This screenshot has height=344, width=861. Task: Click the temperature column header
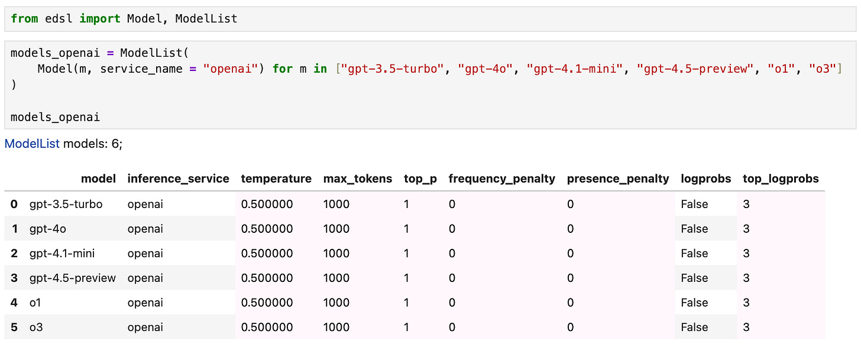point(276,179)
